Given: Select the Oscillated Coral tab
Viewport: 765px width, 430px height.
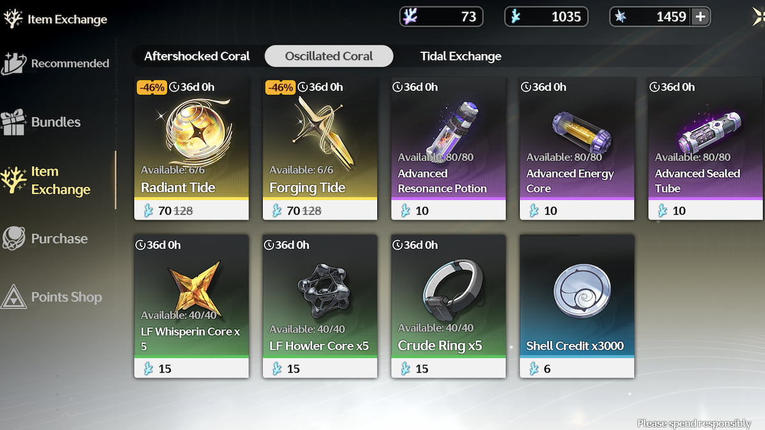Looking at the screenshot, I should [x=329, y=56].
